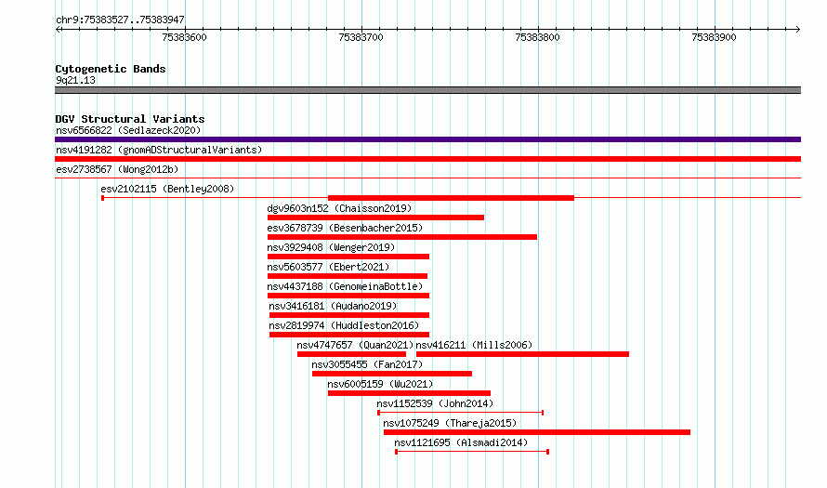Open variant nsv3055455 (Fan2017) label

coord(367,364)
